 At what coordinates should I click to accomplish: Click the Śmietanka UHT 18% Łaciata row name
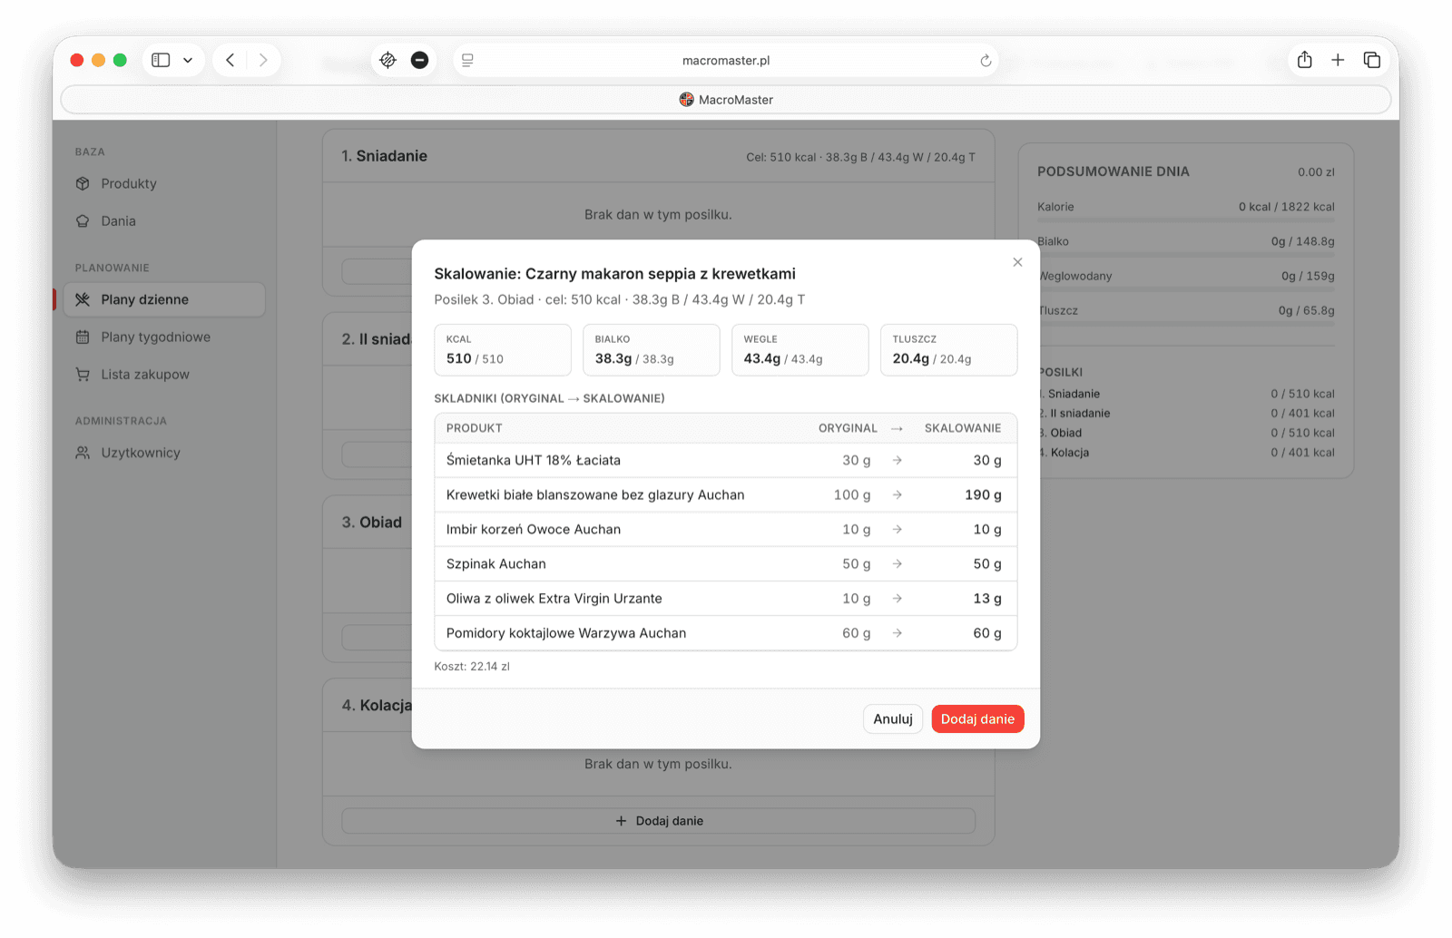coord(534,460)
